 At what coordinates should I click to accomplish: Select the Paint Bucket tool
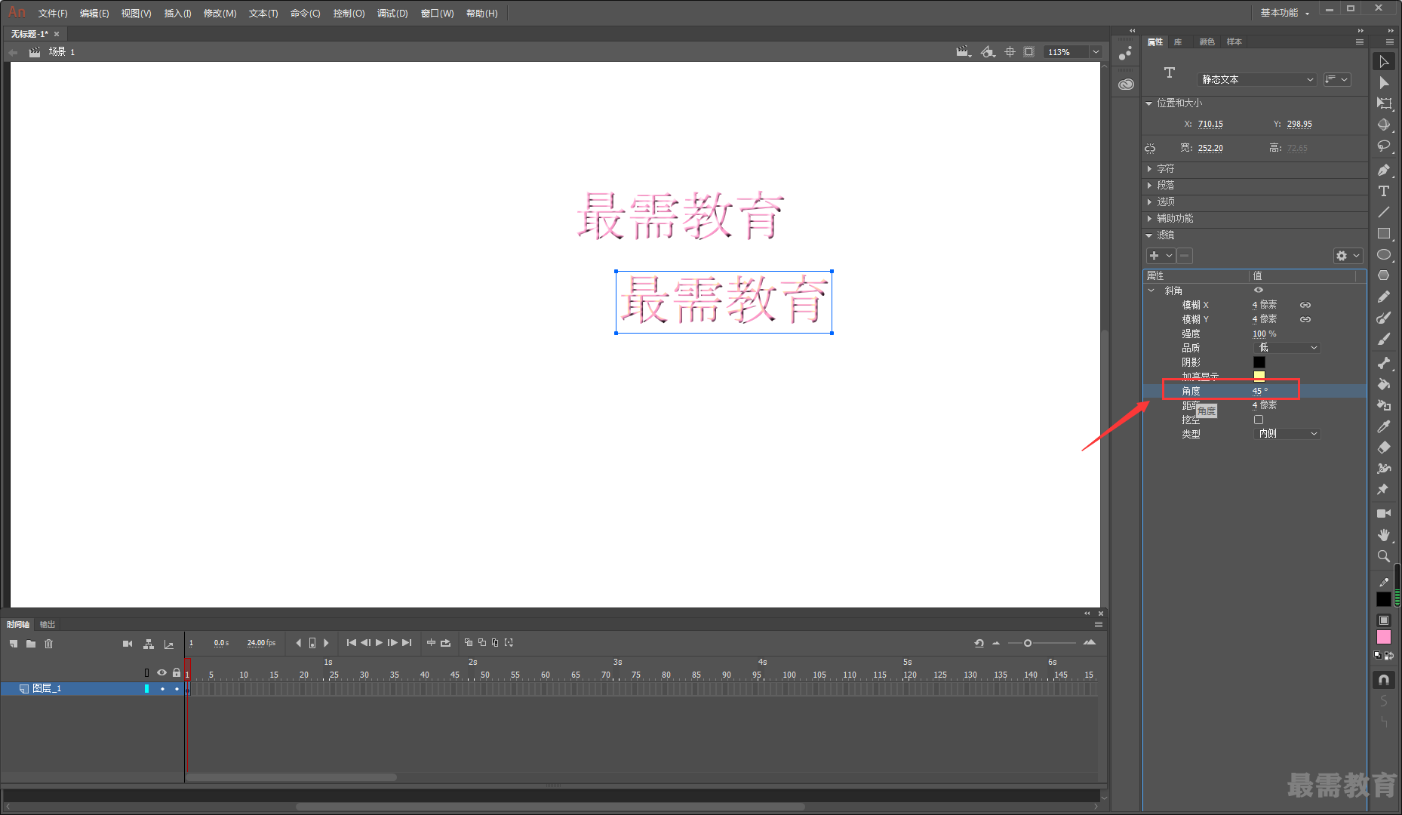click(x=1384, y=384)
